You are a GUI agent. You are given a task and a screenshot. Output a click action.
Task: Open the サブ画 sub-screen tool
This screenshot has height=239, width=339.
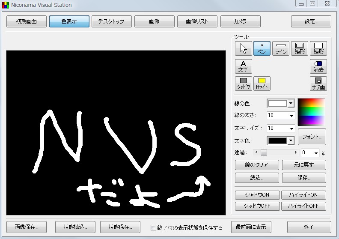(x=318, y=84)
